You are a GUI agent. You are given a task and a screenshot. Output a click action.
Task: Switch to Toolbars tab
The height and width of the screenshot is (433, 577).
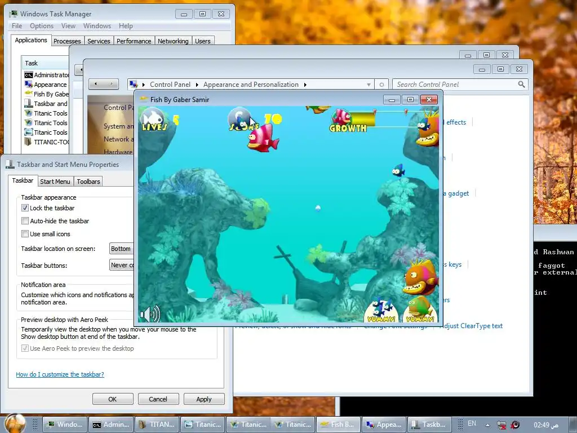(88, 182)
